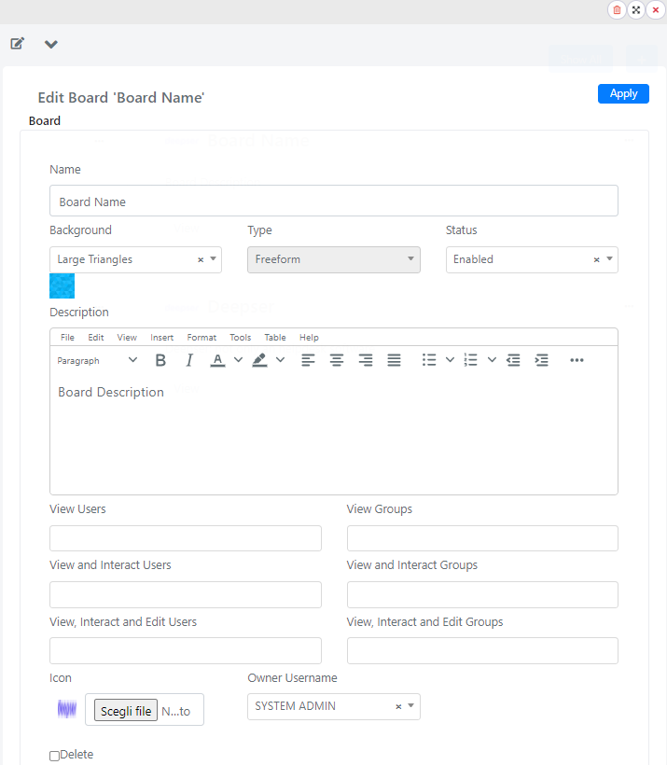Insert a bullet list
Screen dimensions: 667x765
tap(429, 360)
